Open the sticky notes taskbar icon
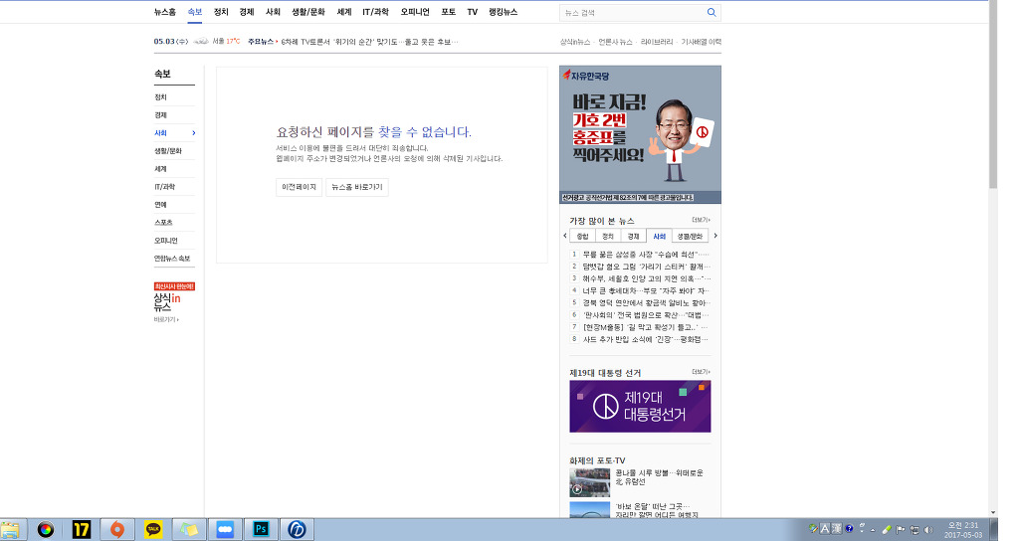 click(x=189, y=529)
